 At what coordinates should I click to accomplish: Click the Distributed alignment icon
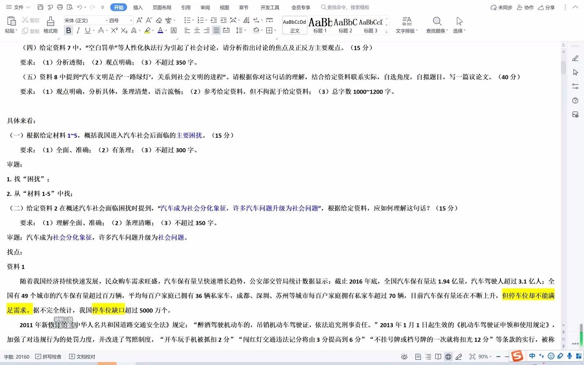click(x=226, y=31)
